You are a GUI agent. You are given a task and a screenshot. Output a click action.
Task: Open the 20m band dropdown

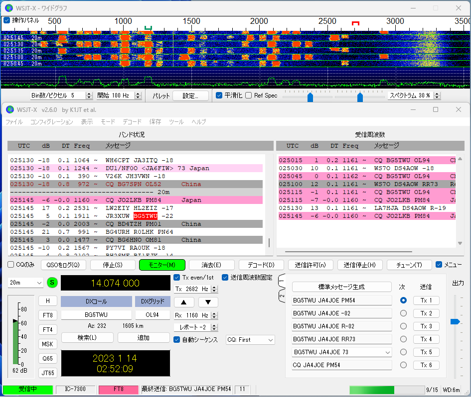point(26,283)
